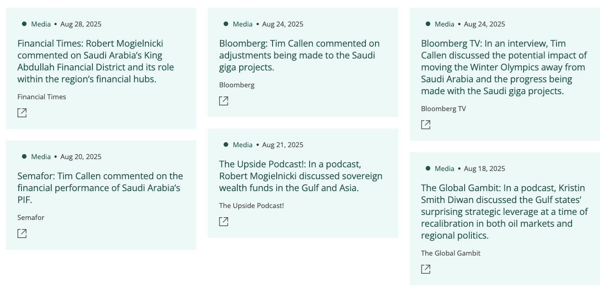Click the "Financial Times" source label

tap(42, 97)
